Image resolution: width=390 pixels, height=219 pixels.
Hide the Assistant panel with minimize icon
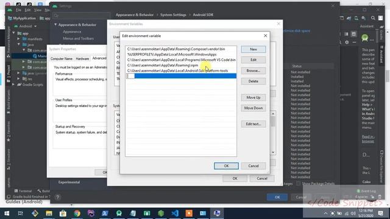point(354,43)
